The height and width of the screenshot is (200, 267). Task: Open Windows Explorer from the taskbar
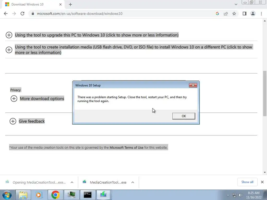tap(23, 195)
